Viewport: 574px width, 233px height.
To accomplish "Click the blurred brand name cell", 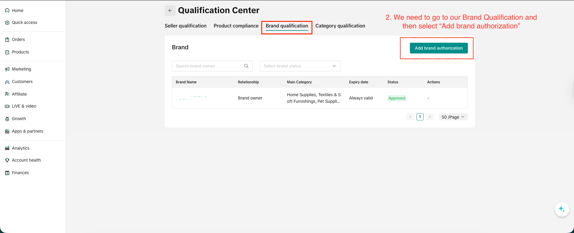I will [x=191, y=98].
